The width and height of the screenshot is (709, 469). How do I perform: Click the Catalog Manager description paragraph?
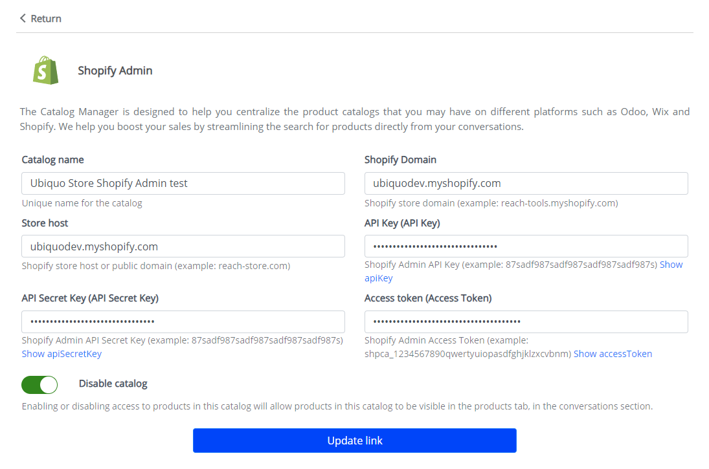coord(354,119)
